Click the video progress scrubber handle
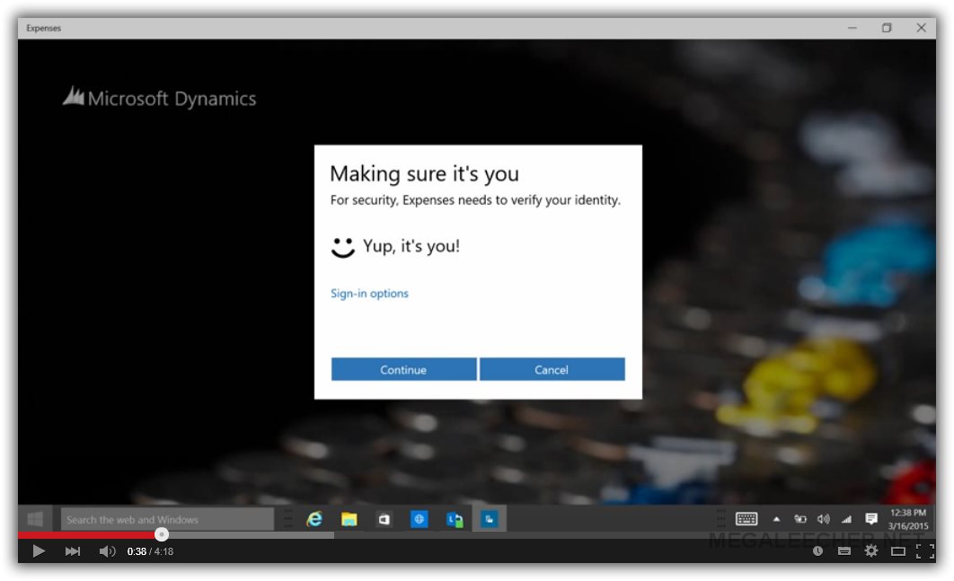 point(161,535)
